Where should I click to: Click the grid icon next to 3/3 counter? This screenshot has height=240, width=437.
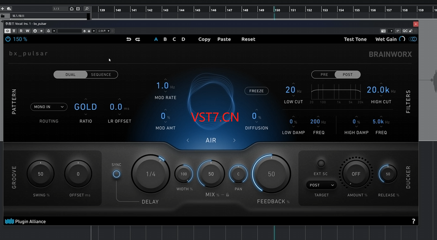78,9
